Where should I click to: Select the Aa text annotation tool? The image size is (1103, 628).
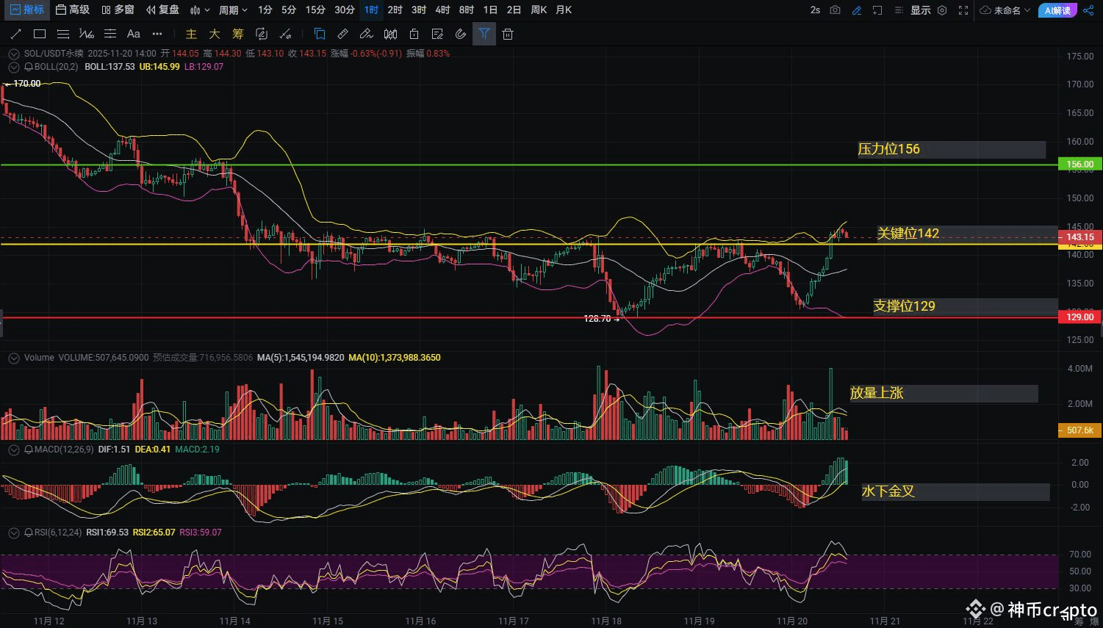pos(133,34)
